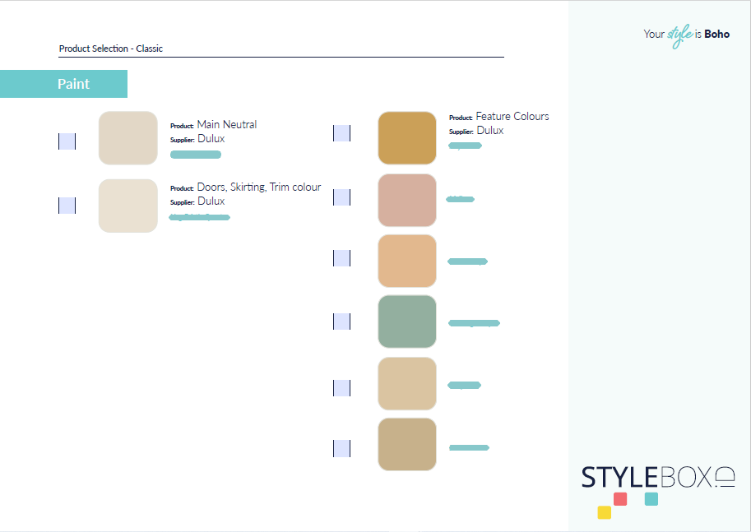Choose the peach colour swatch

[407, 261]
